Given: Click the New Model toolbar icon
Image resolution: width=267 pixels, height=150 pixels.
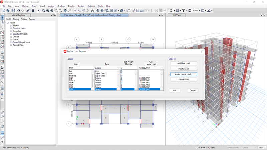Looking at the screenshot, I should point(4,11).
